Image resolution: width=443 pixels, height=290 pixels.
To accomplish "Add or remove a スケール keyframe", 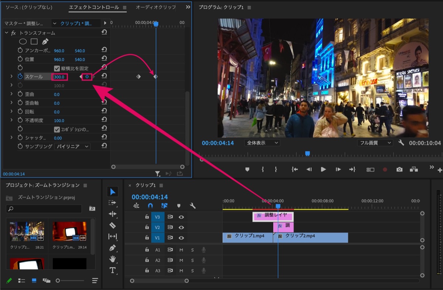I will click(87, 77).
